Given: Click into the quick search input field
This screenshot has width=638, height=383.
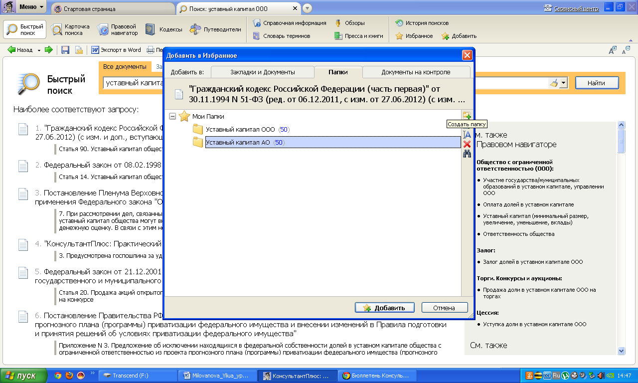Looking at the screenshot, I should click(x=133, y=83).
